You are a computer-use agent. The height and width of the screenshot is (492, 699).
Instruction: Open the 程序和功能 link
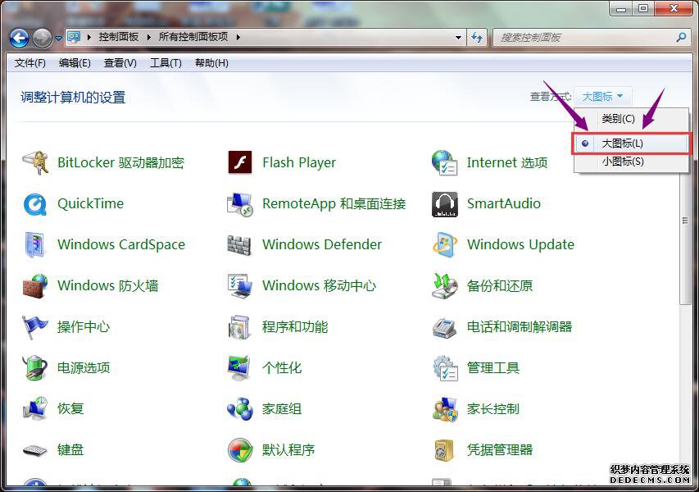tap(295, 327)
